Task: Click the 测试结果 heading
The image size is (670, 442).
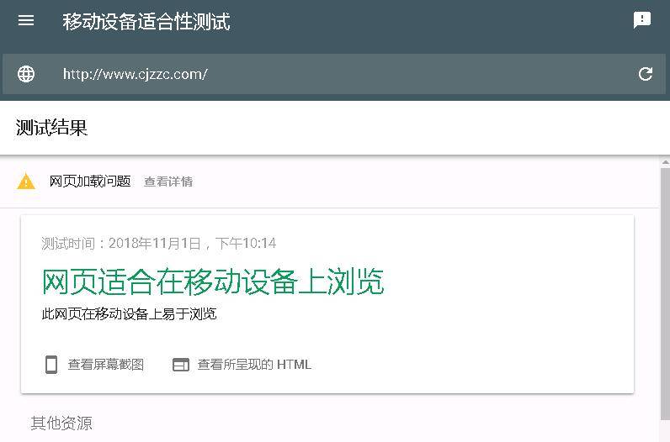Action: click(51, 128)
